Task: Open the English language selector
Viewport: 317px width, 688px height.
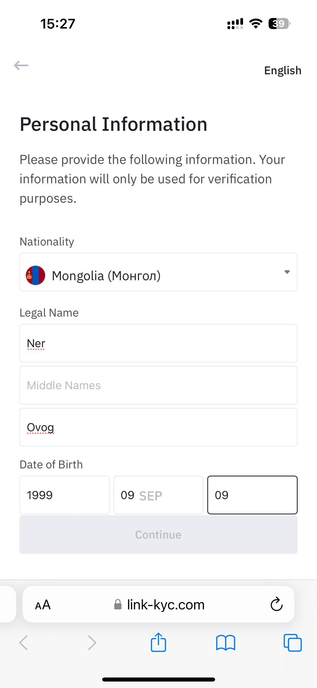Action: 283,71
